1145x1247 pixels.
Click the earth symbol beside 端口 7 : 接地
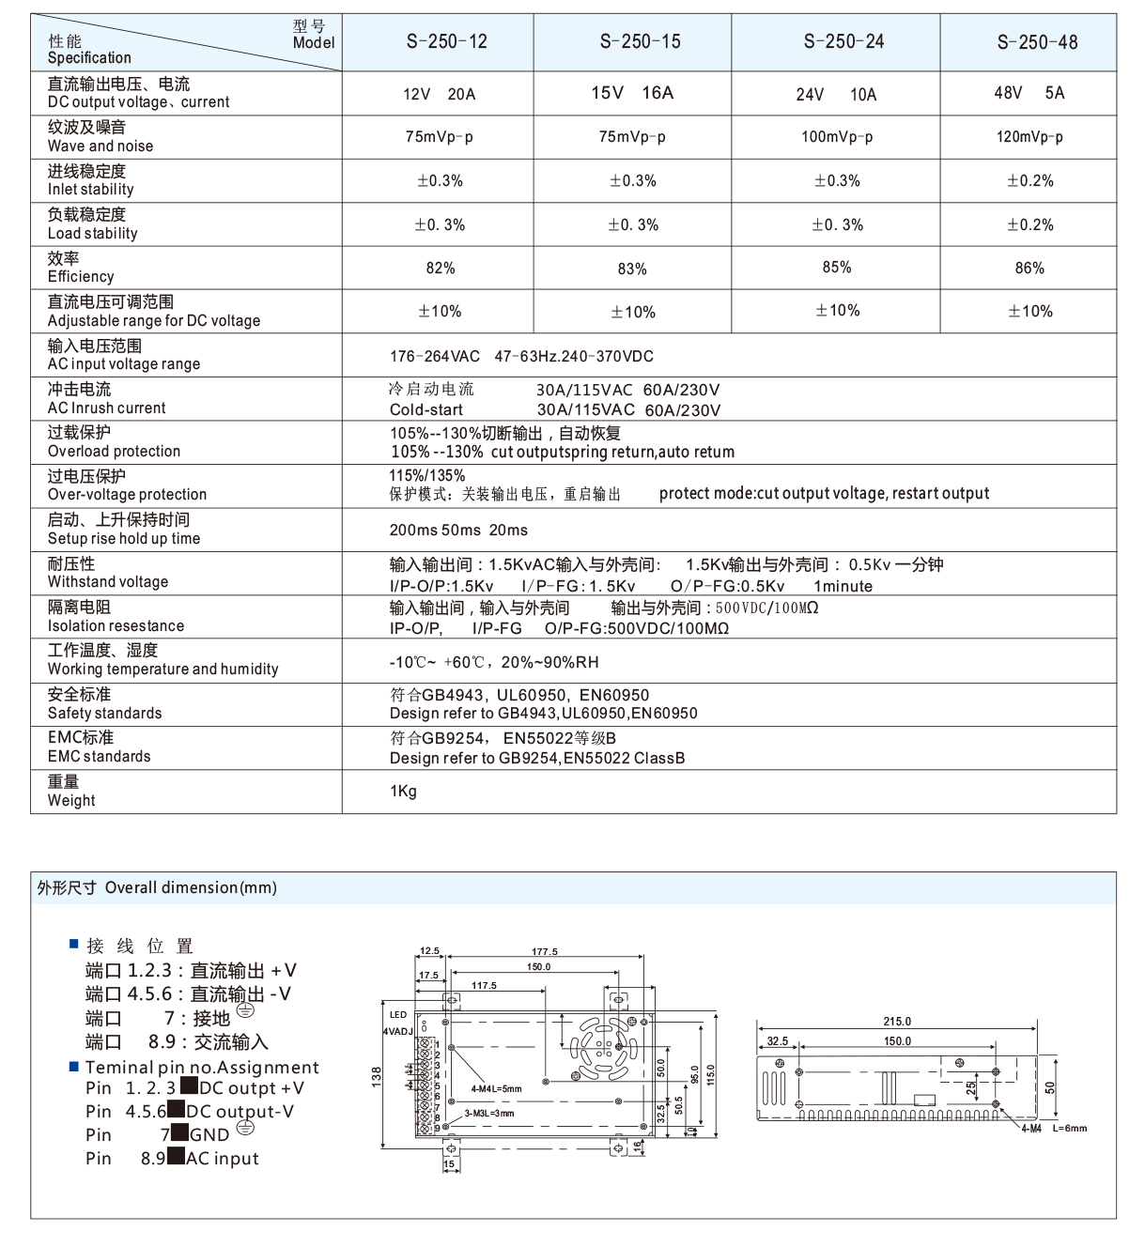pyautogui.click(x=246, y=1010)
